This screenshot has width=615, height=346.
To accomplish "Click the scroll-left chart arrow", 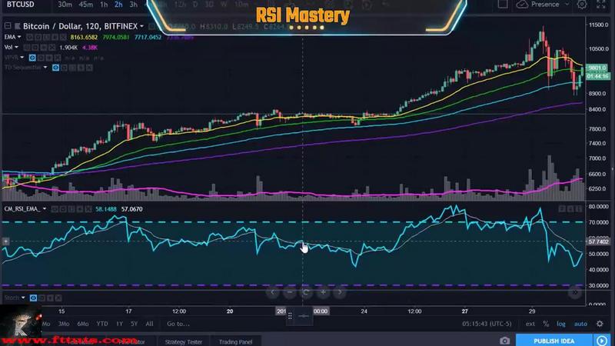I will (x=272, y=292).
